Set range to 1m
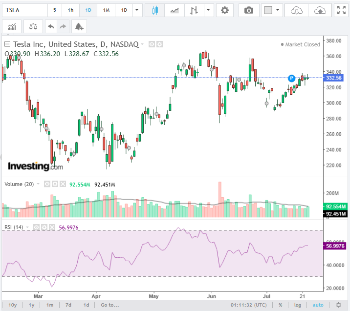The width and height of the screenshot is (350, 311). [x=50, y=305]
